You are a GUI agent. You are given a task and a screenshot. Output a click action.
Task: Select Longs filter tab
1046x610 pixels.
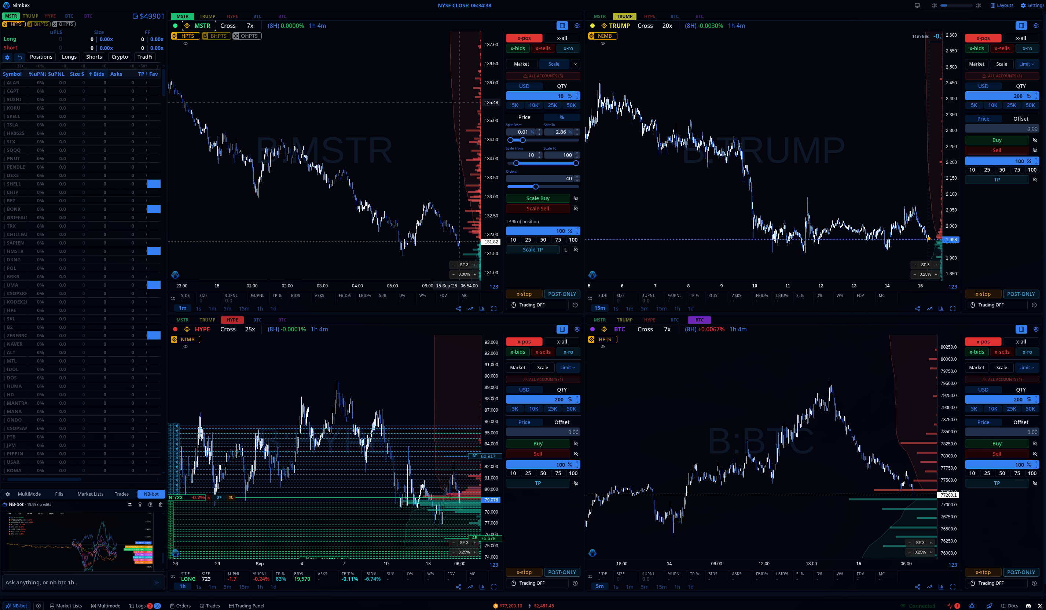point(69,57)
